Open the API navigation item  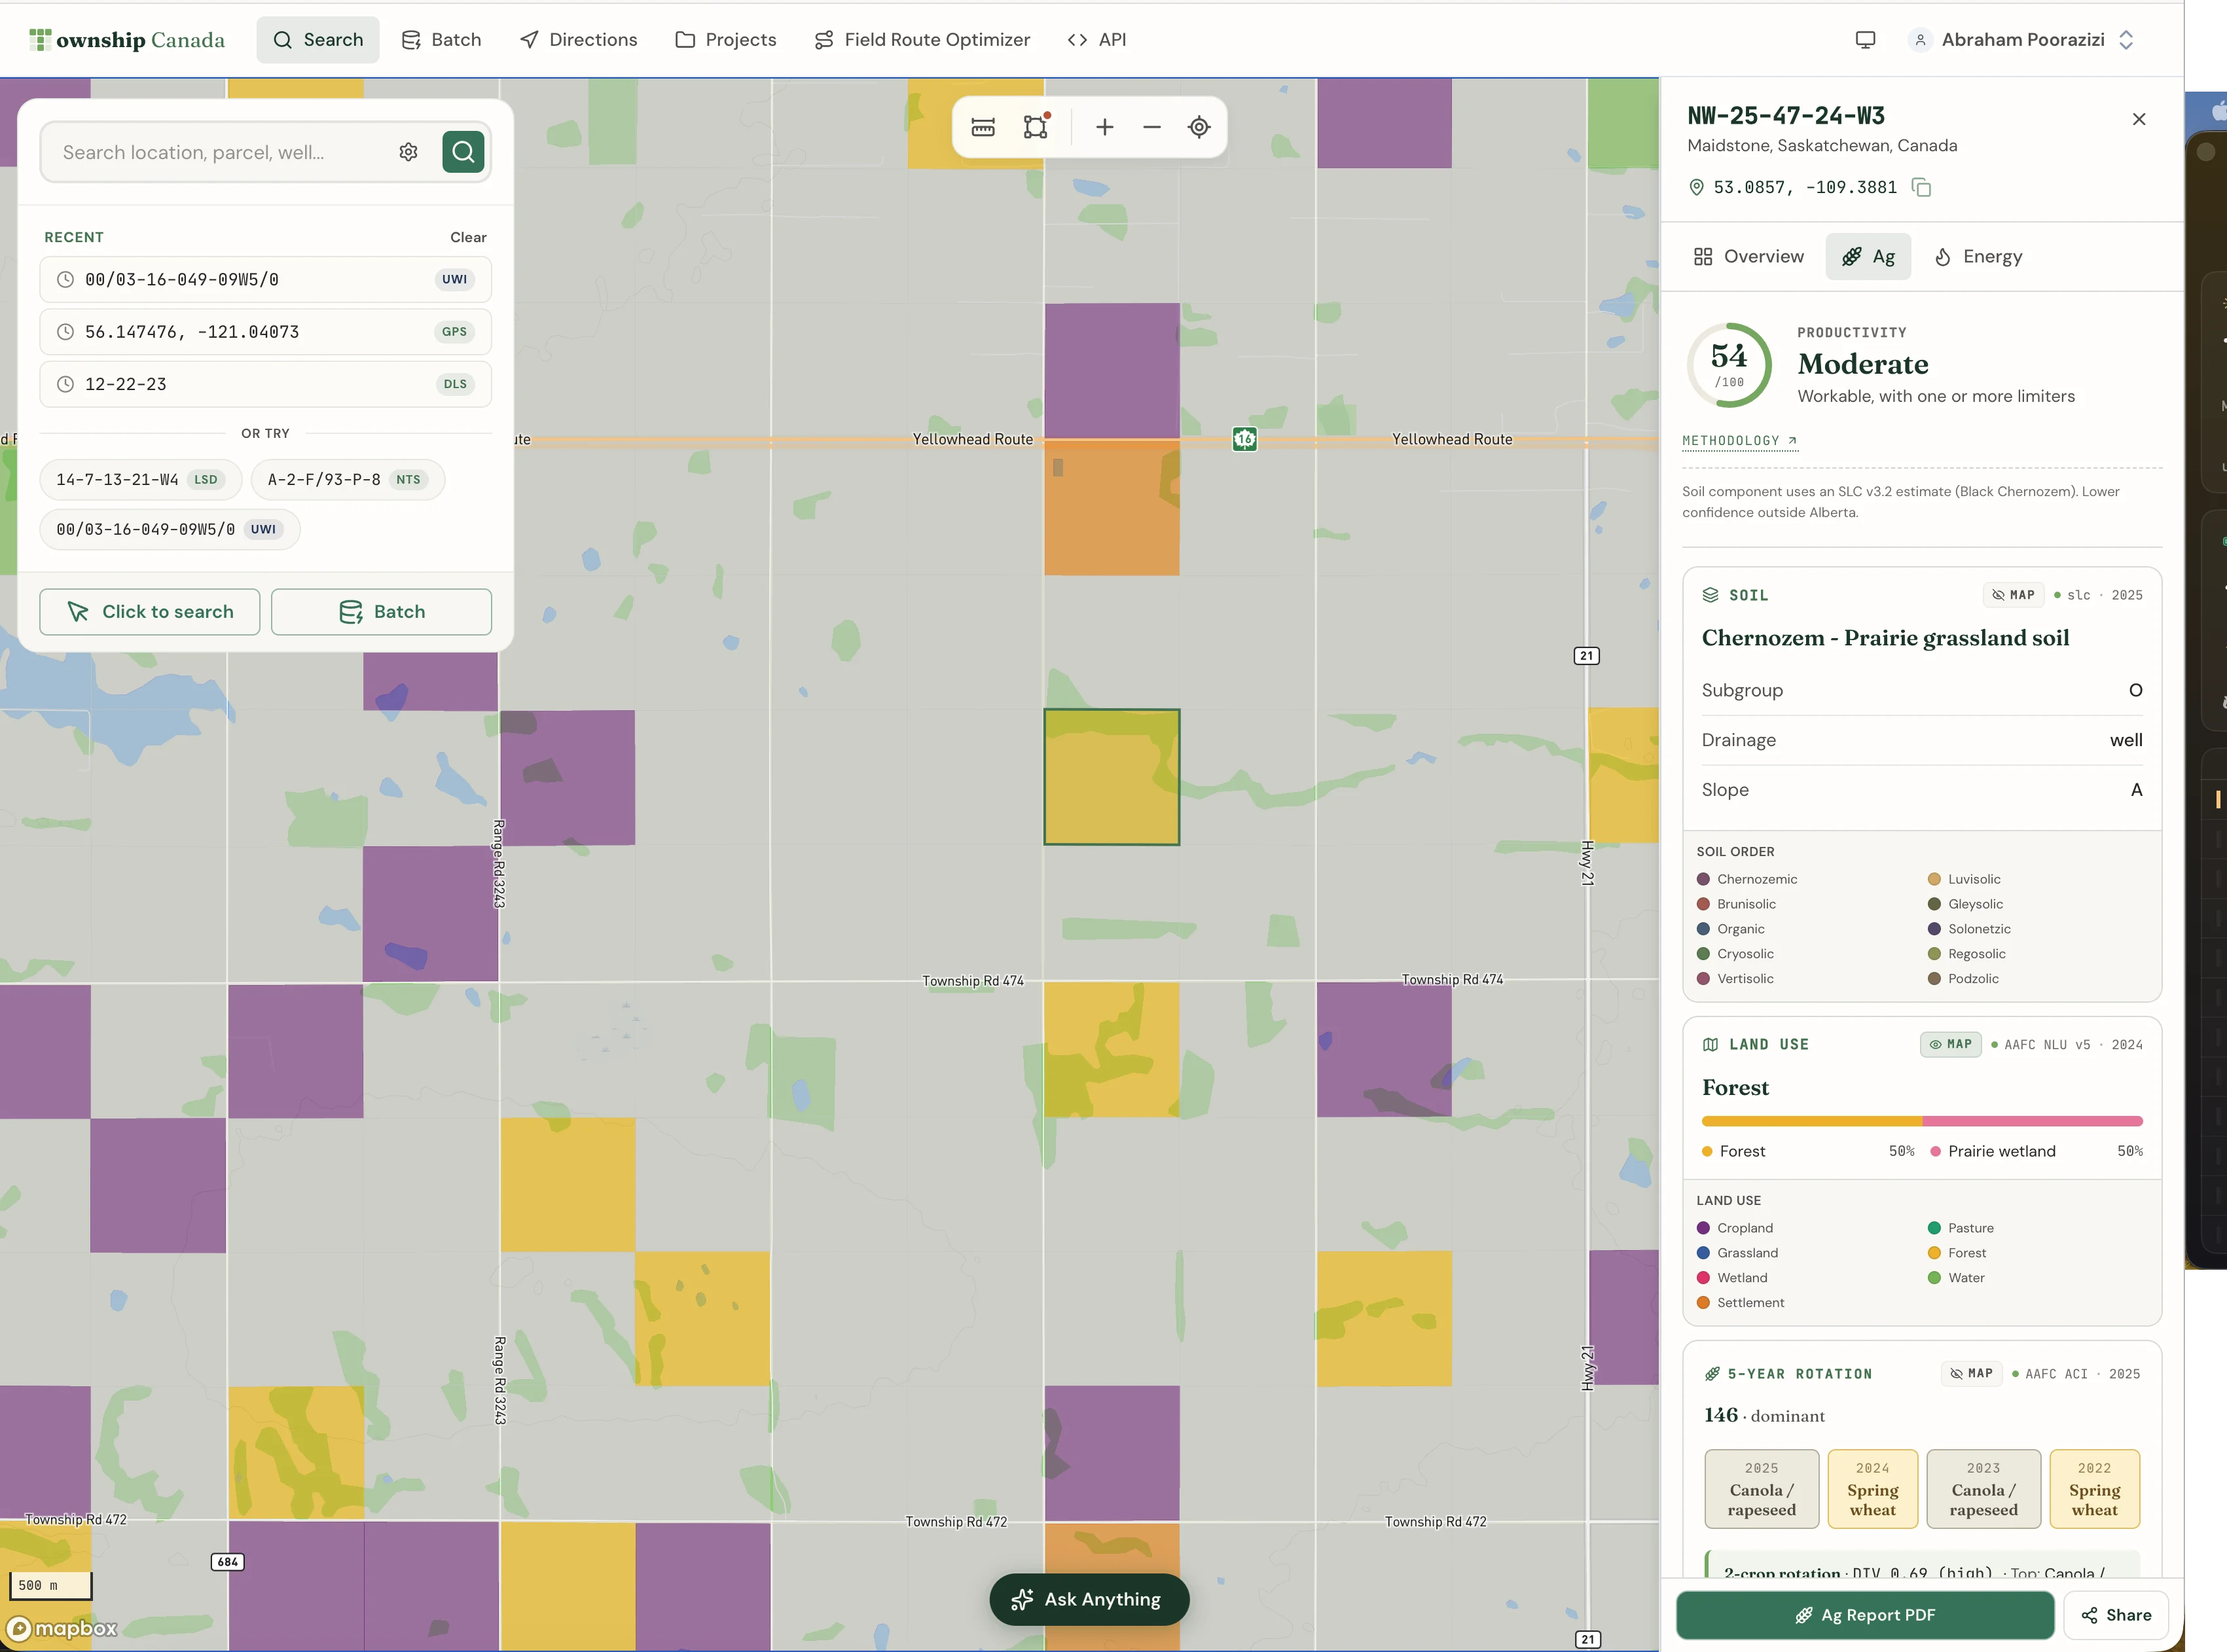point(1096,40)
